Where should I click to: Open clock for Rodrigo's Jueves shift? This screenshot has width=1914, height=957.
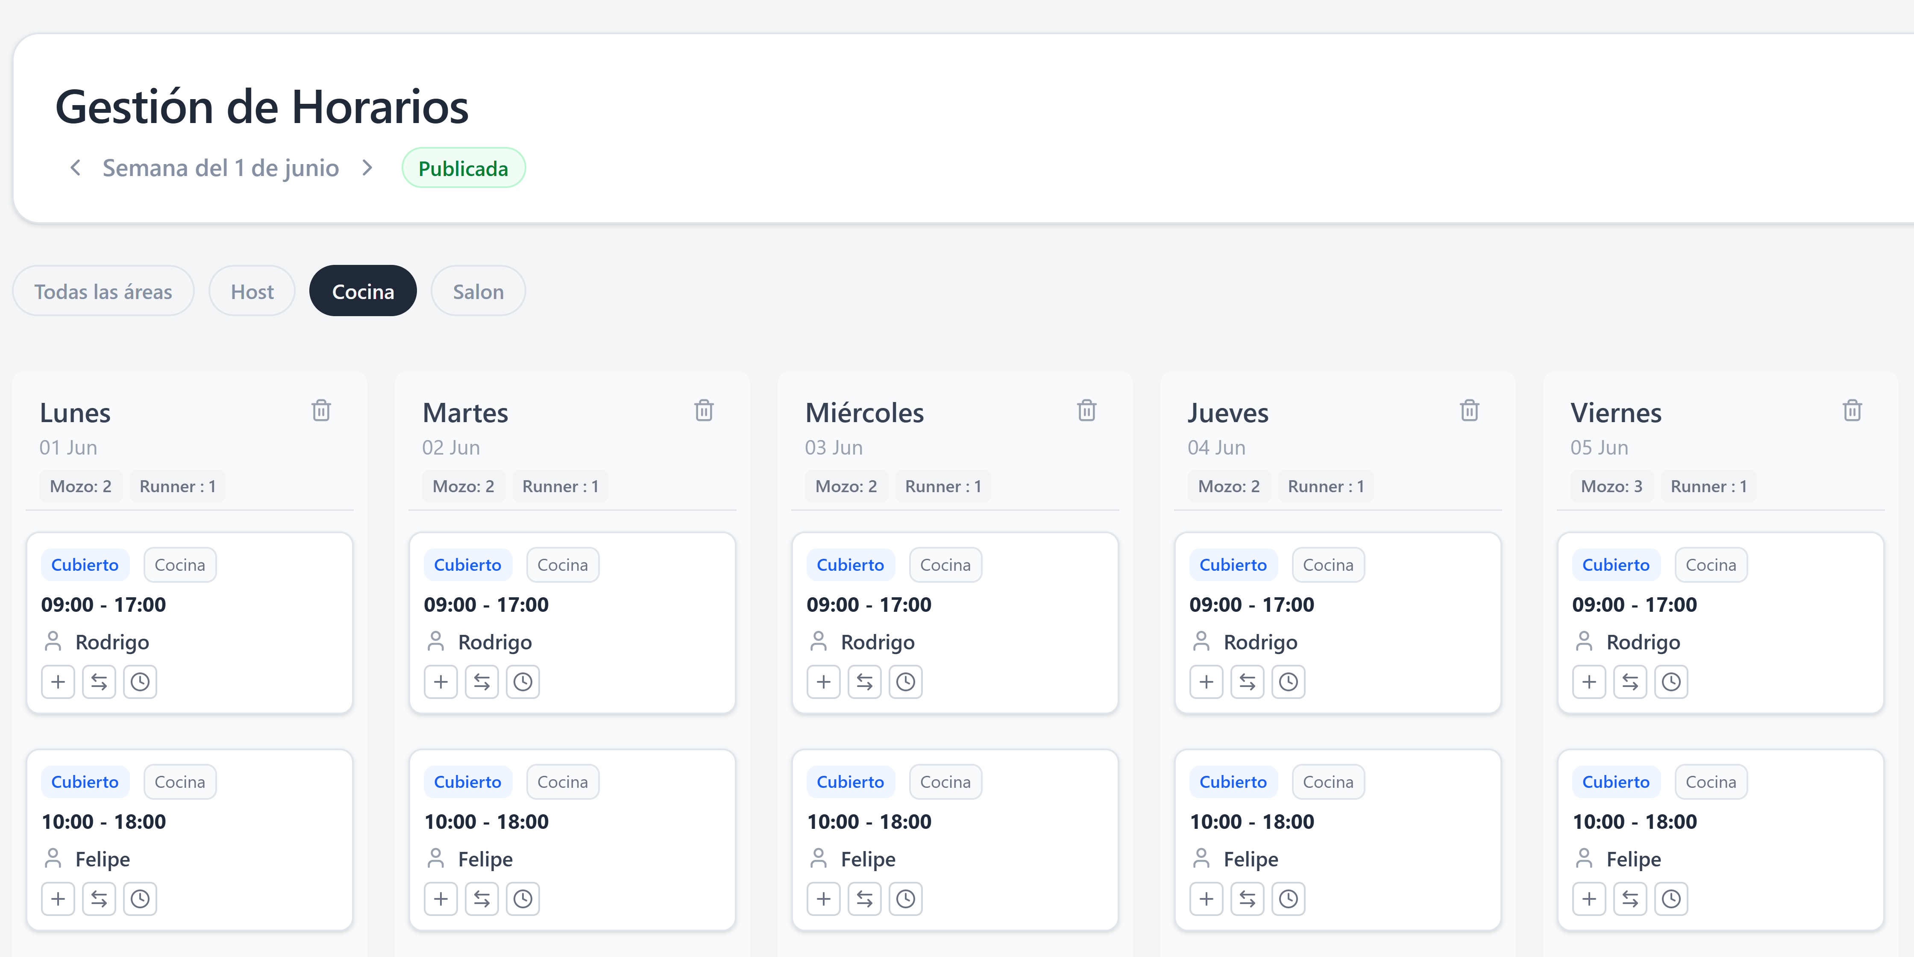[1288, 681]
